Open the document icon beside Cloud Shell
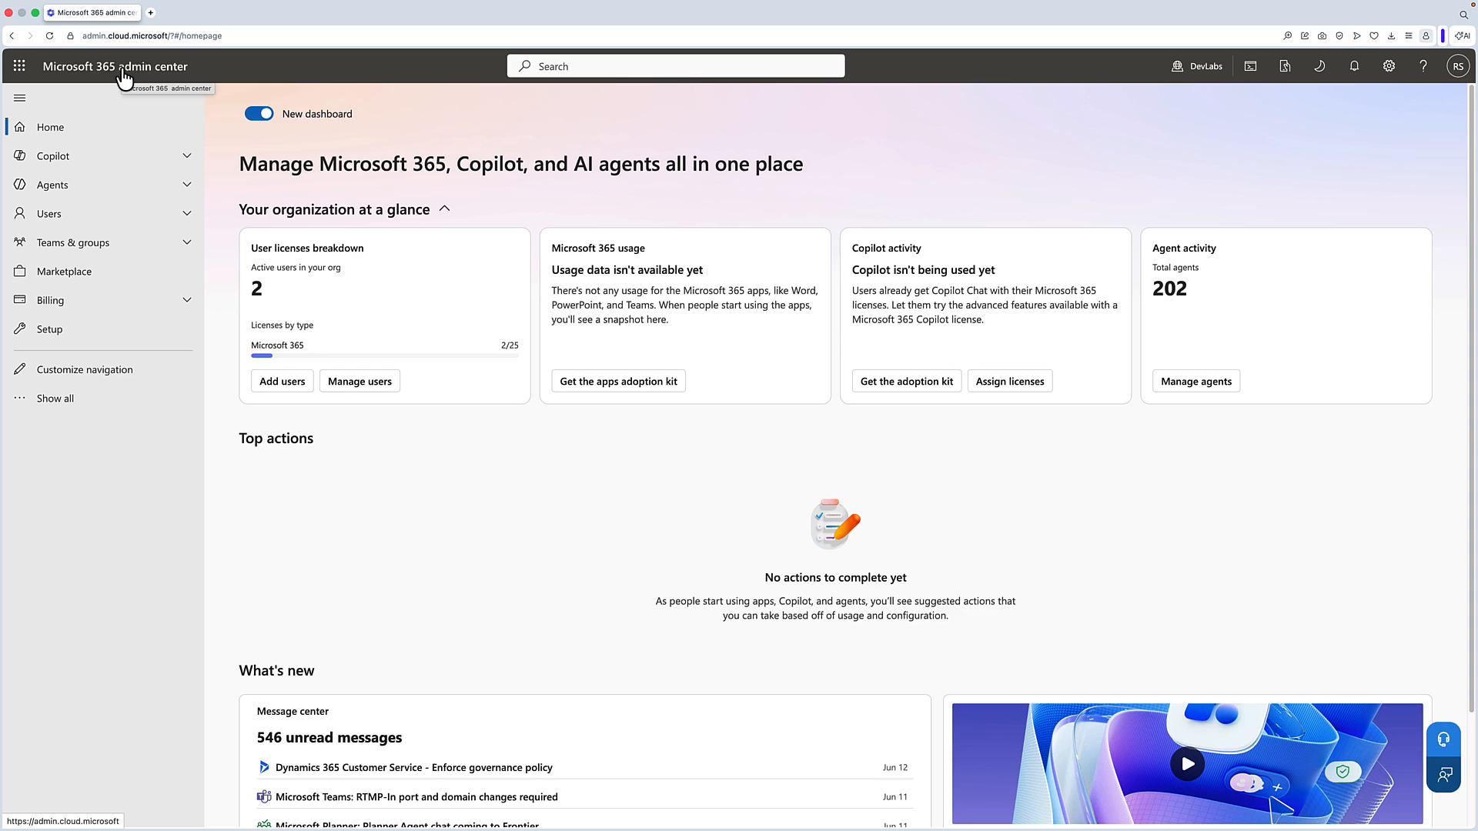 tap(1285, 66)
